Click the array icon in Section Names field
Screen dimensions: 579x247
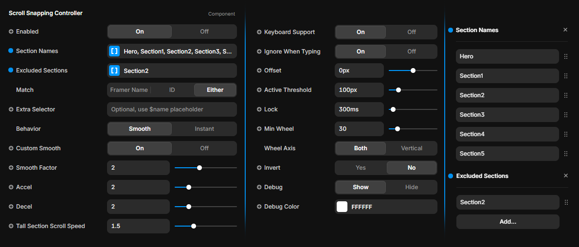(x=114, y=51)
